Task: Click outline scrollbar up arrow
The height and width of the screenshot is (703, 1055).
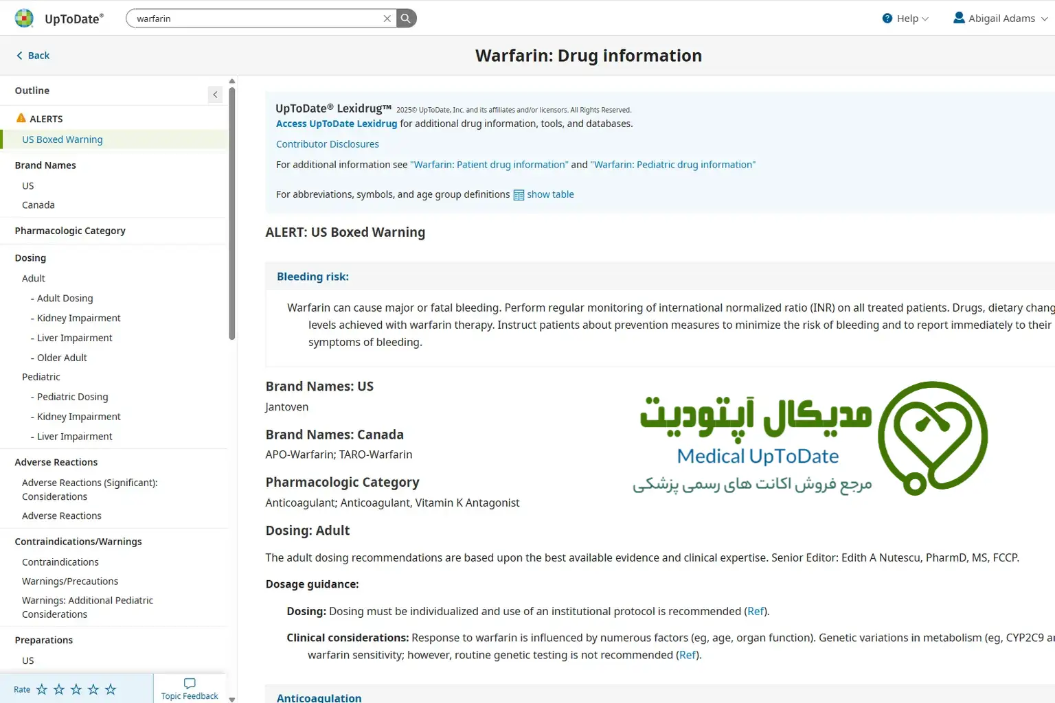Action: [x=232, y=81]
